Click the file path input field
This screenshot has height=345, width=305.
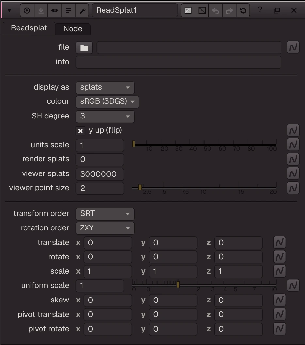pyautogui.click(x=189, y=47)
